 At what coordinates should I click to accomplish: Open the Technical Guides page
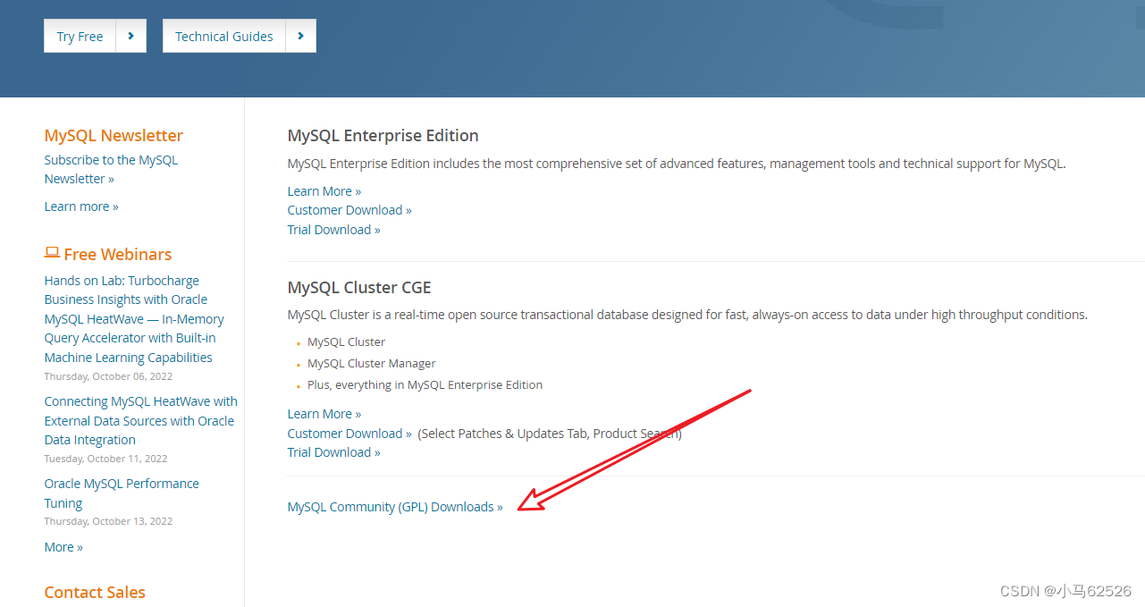pyautogui.click(x=223, y=36)
